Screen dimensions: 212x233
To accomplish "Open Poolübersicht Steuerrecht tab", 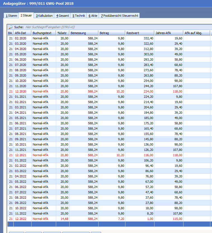I will 119,16.
